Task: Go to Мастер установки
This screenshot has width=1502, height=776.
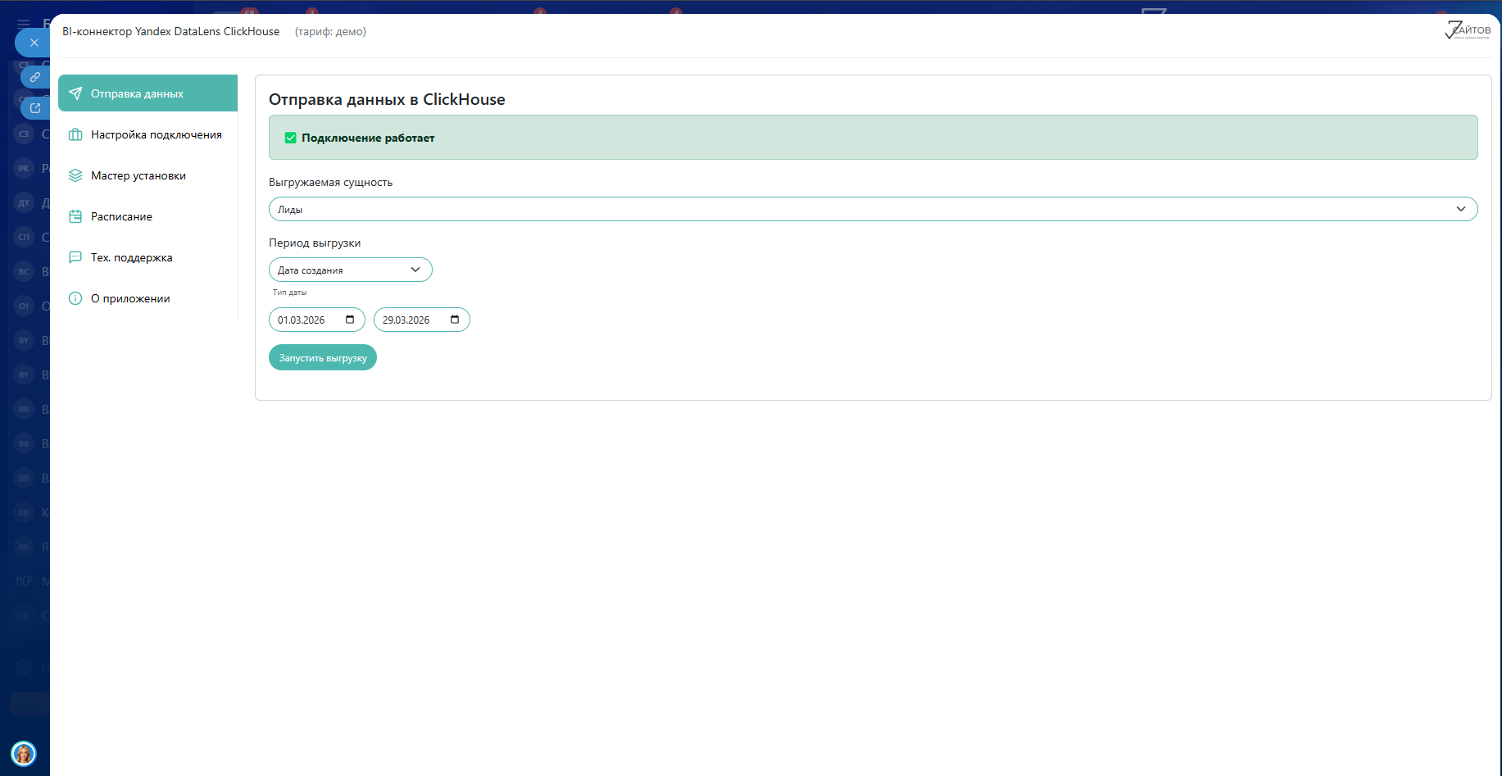Action: point(147,175)
